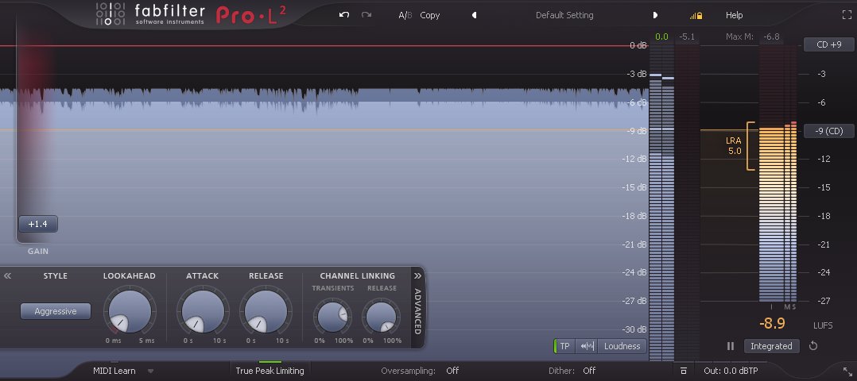Click the resize interface corner icon

[847, 371]
